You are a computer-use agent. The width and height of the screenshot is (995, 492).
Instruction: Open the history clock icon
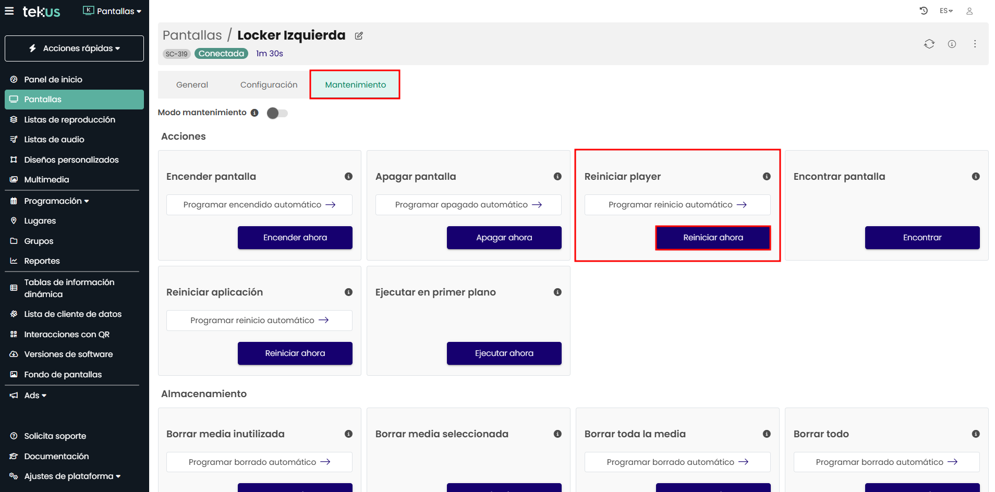click(x=924, y=10)
